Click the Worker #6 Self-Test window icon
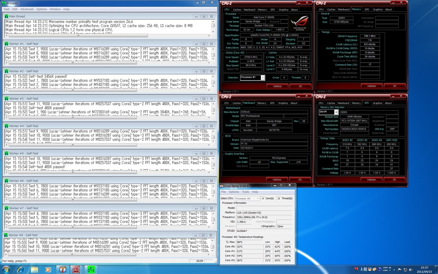Image resolution: width=438 pixels, height=274 pixels. (6, 181)
